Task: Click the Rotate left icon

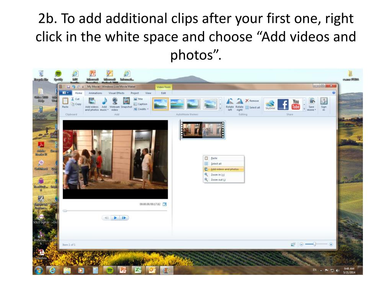Action: click(230, 101)
